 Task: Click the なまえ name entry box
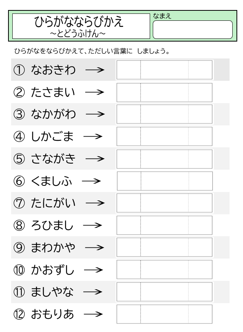pyautogui.click(x=192, y=30)
